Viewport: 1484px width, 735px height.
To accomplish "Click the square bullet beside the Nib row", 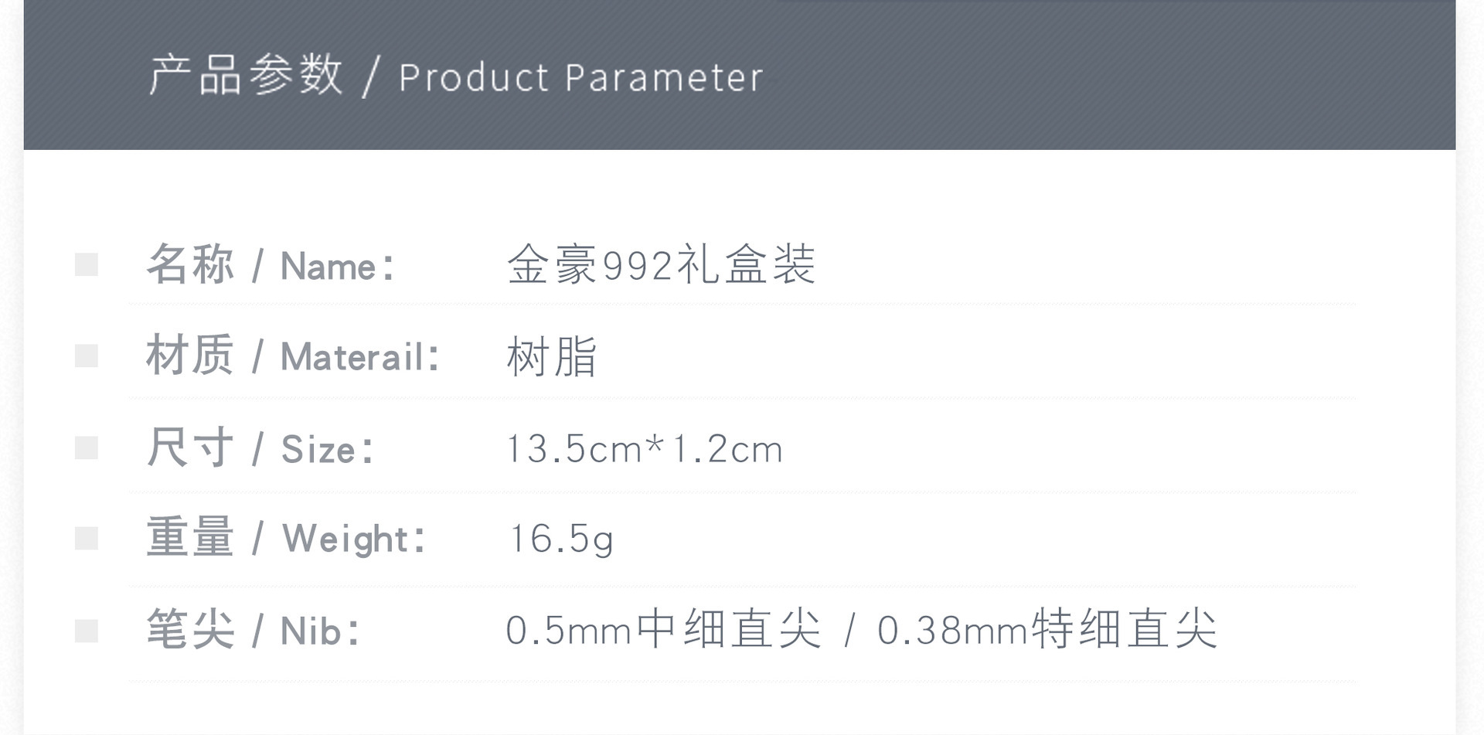I will [x=87, y=631].
